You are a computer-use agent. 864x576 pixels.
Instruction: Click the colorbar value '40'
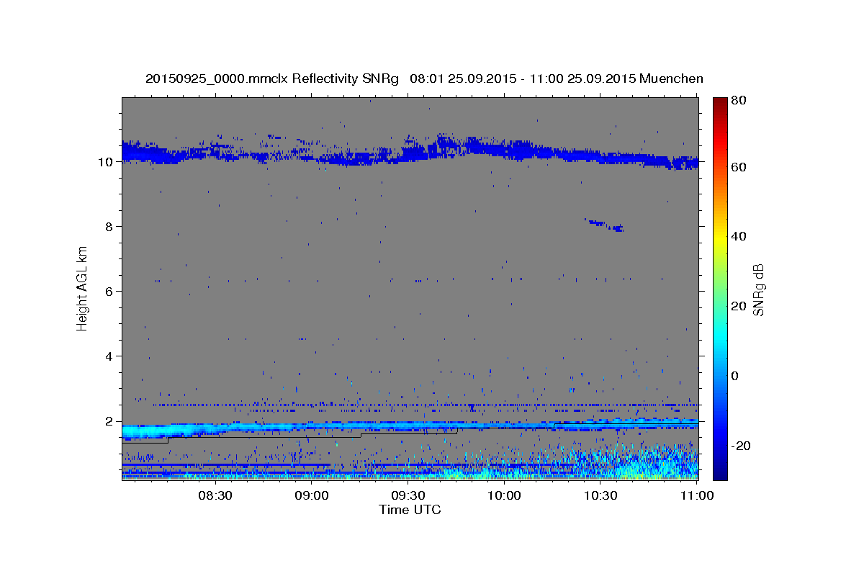(x=738, y=236)
